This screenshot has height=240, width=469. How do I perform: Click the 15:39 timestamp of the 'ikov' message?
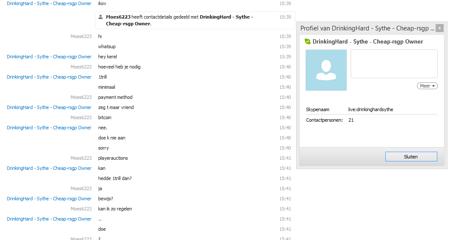(285, 3)
